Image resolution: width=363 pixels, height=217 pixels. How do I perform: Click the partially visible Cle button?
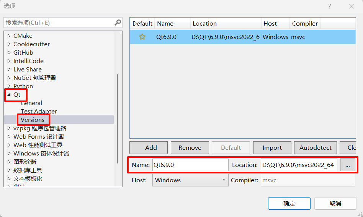pos(348,148)
